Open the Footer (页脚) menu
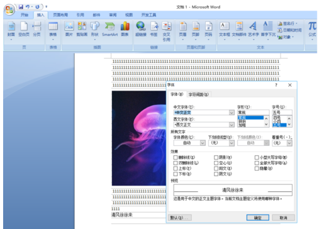324x229 pixels. click(196, 31)
